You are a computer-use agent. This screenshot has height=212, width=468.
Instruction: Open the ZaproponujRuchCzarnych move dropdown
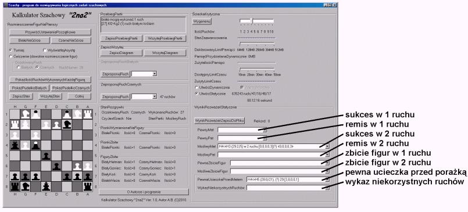[x=154, y=96]
